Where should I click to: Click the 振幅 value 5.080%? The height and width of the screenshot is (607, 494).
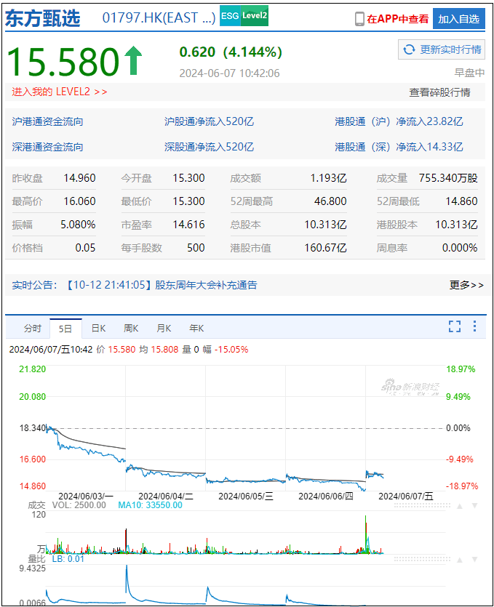(78, 225)
